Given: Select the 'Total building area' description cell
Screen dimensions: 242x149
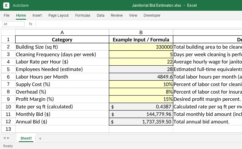Looking at the screenshot, I should pyautogui.click(x=207, y=47).
